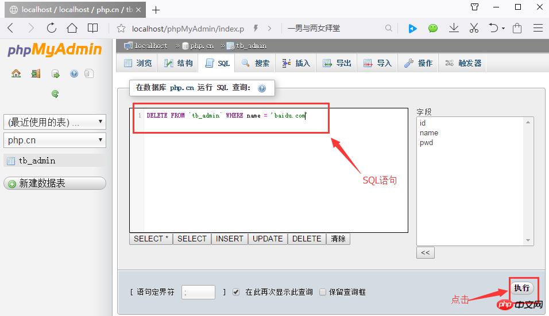
Task: Select the name field in 字段 list
Action: pos(429,133)
